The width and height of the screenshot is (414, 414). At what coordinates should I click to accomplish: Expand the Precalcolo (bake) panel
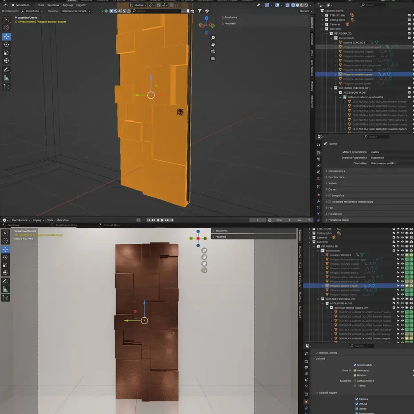click(x=369, y=220)
